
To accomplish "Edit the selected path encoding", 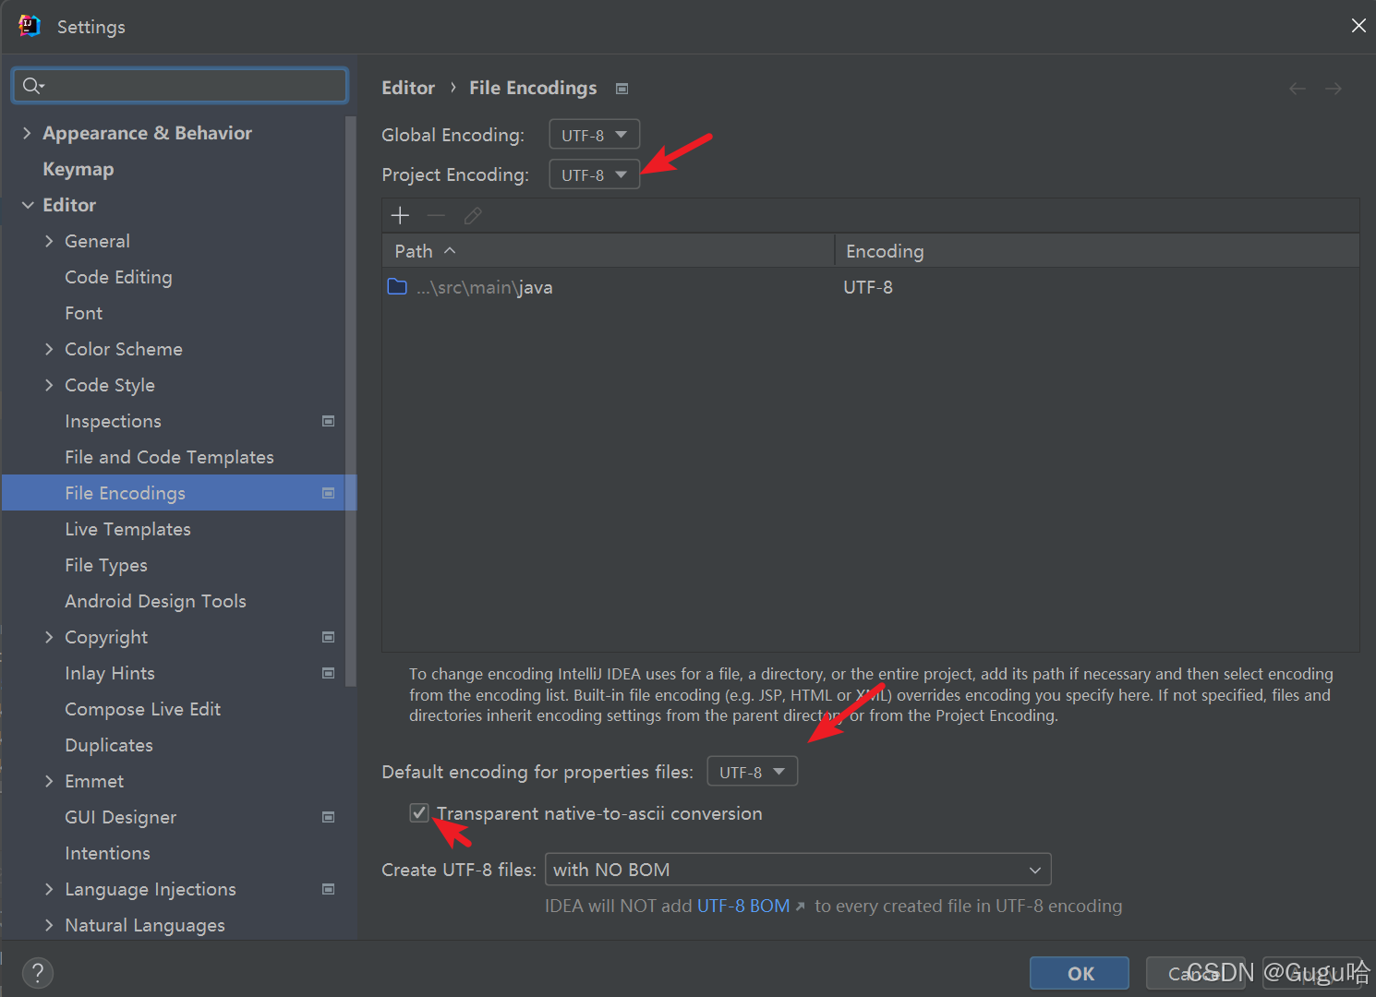I will [473, 215].
